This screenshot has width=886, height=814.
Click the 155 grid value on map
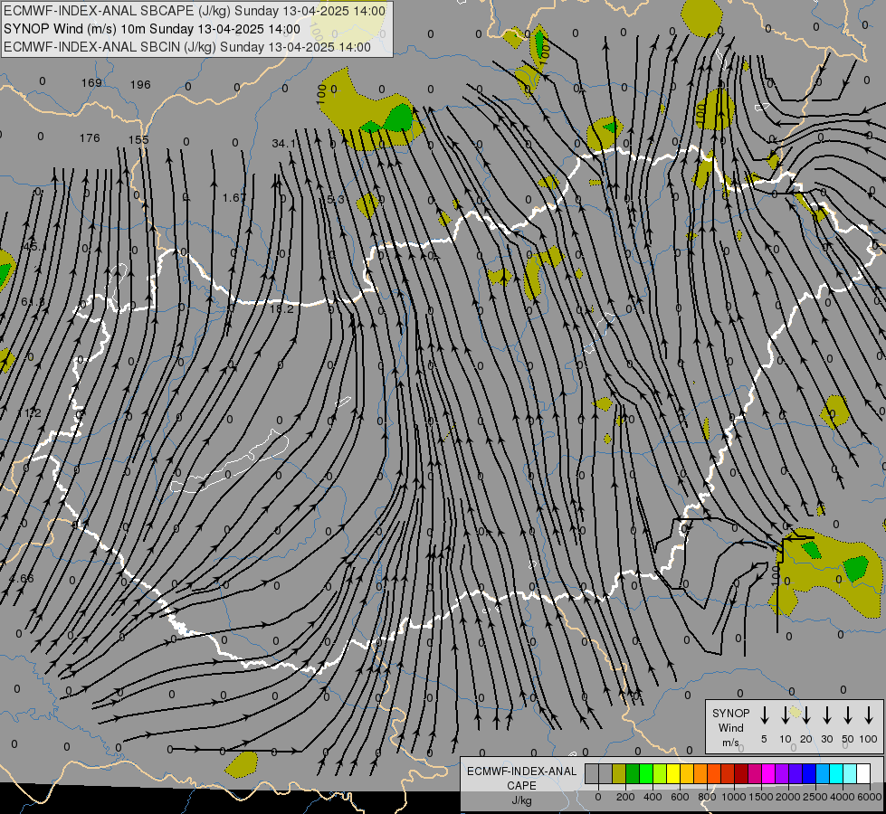click(x=138, y=139)
